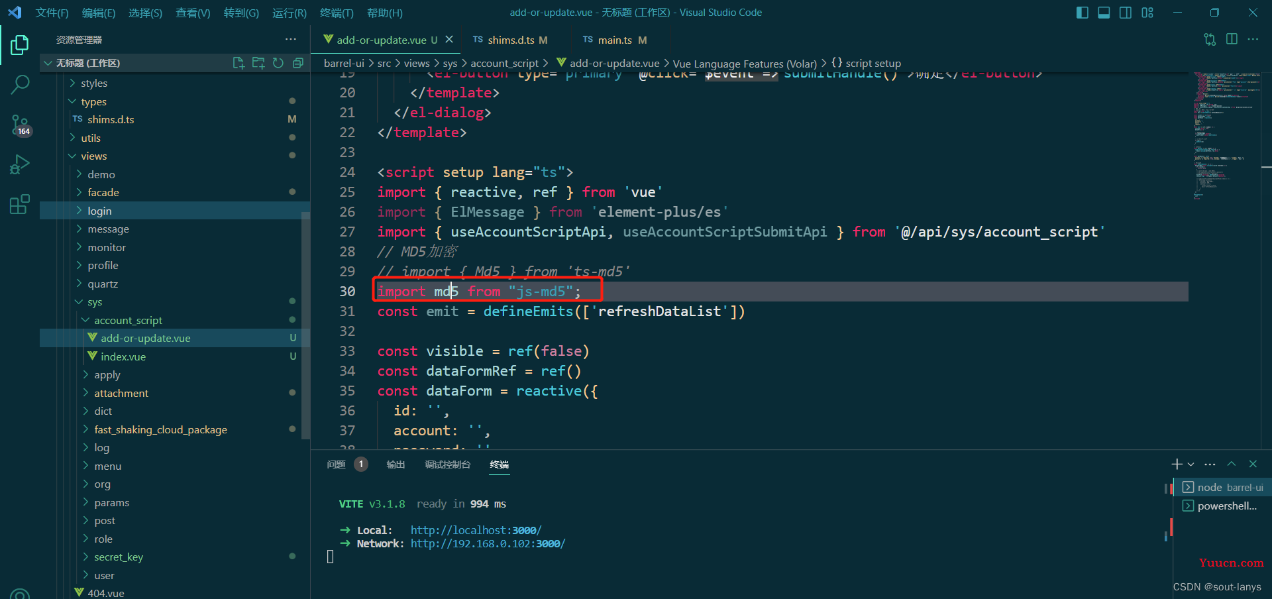Open the 编辑(E) menu

tap(99, 13)
